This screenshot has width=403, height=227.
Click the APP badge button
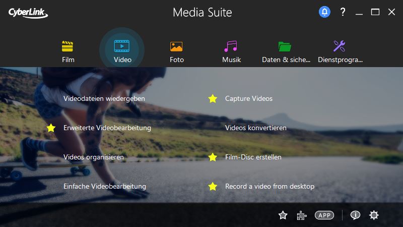click(x=324, y=215)
